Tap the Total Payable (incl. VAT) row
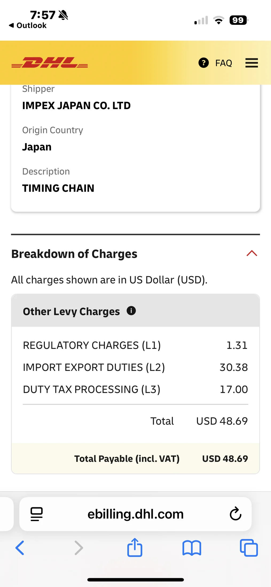271x587 pixels. (135, 459)
